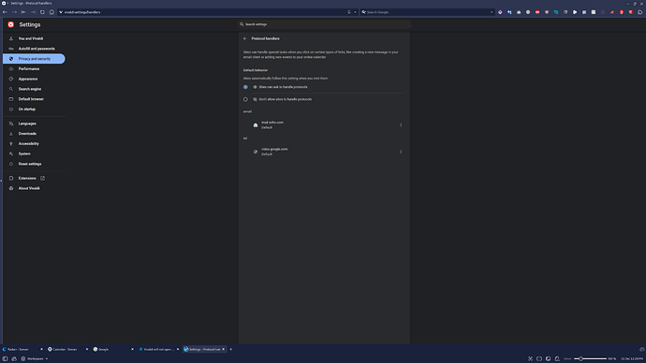Click the tab tiling icon in status bar
This screenshot has width=646, height=363.
tap(539, 359)
